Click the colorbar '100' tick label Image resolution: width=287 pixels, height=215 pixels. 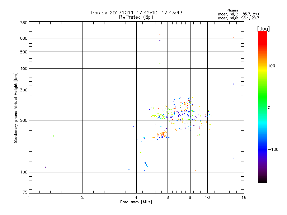pyautogui.click(x=272, y=66)
